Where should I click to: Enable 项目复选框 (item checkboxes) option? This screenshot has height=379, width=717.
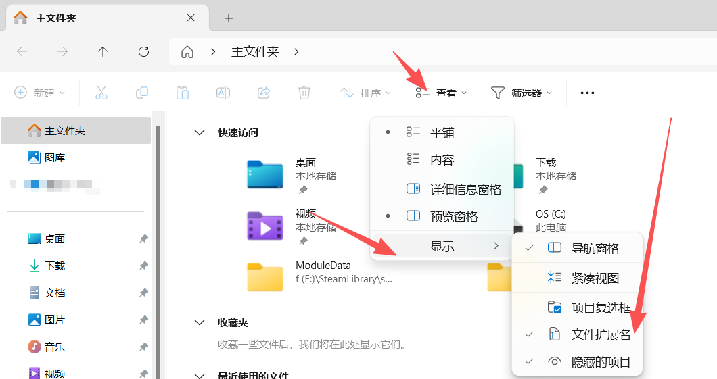coord(600,307)
